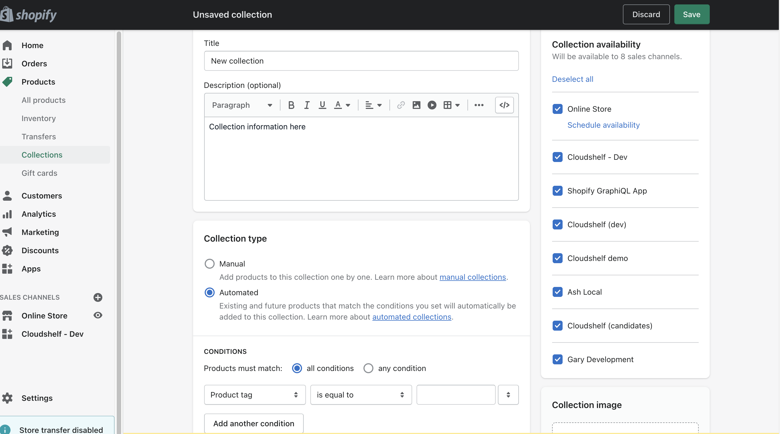Click the Analytics bar chart icon

pyautogui.click(x=7, y=214)
